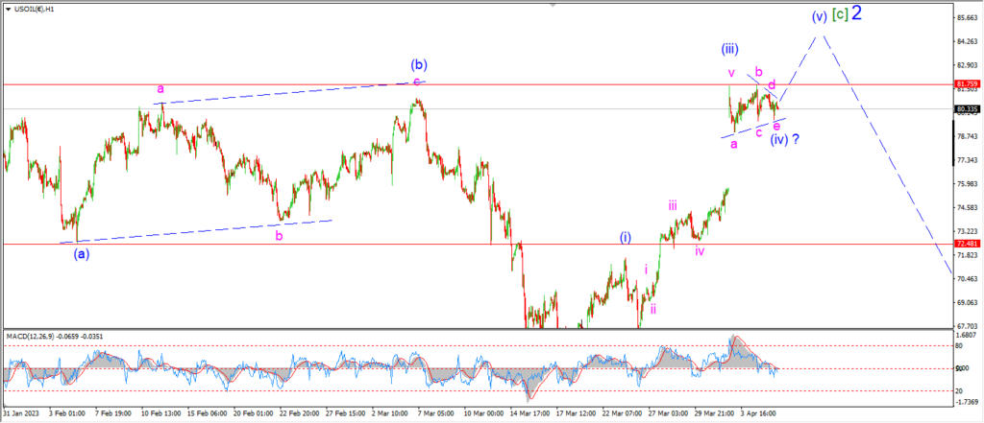Click the pink iv subwave label
This screenshot has width=984, height=423.
(x=700, y=250)
